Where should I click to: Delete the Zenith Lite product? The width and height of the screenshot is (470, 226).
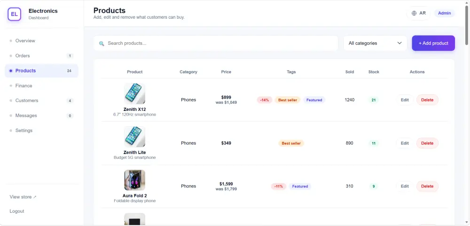pos(427,143)
